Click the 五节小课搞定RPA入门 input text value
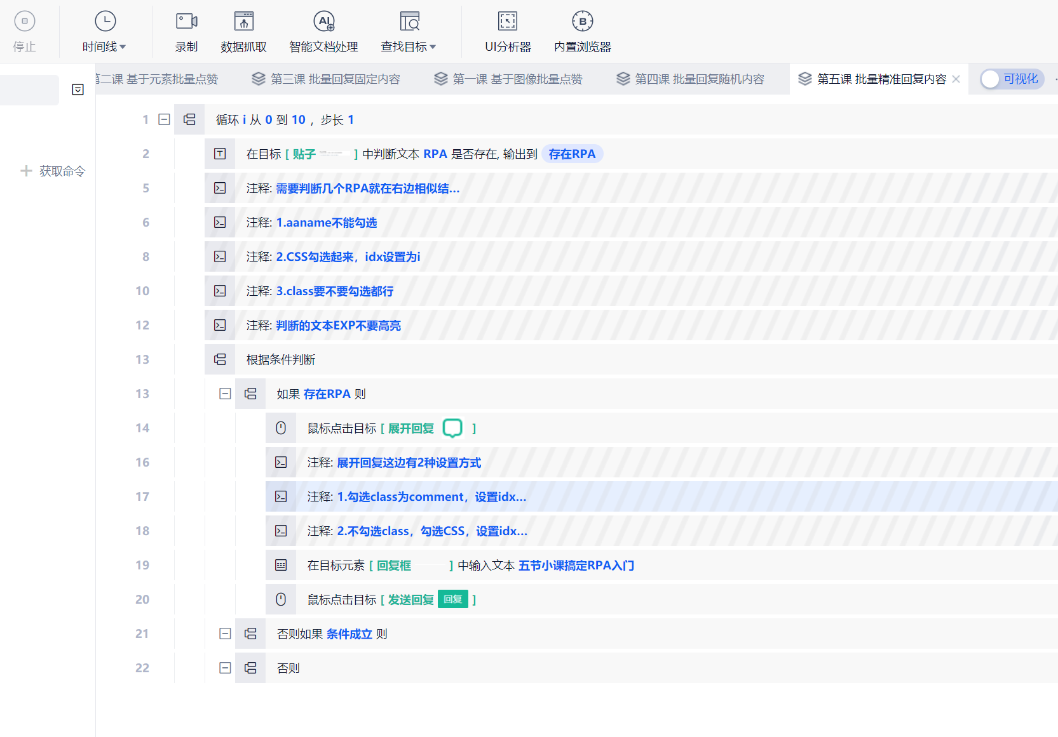 click(x=576, y=565)
